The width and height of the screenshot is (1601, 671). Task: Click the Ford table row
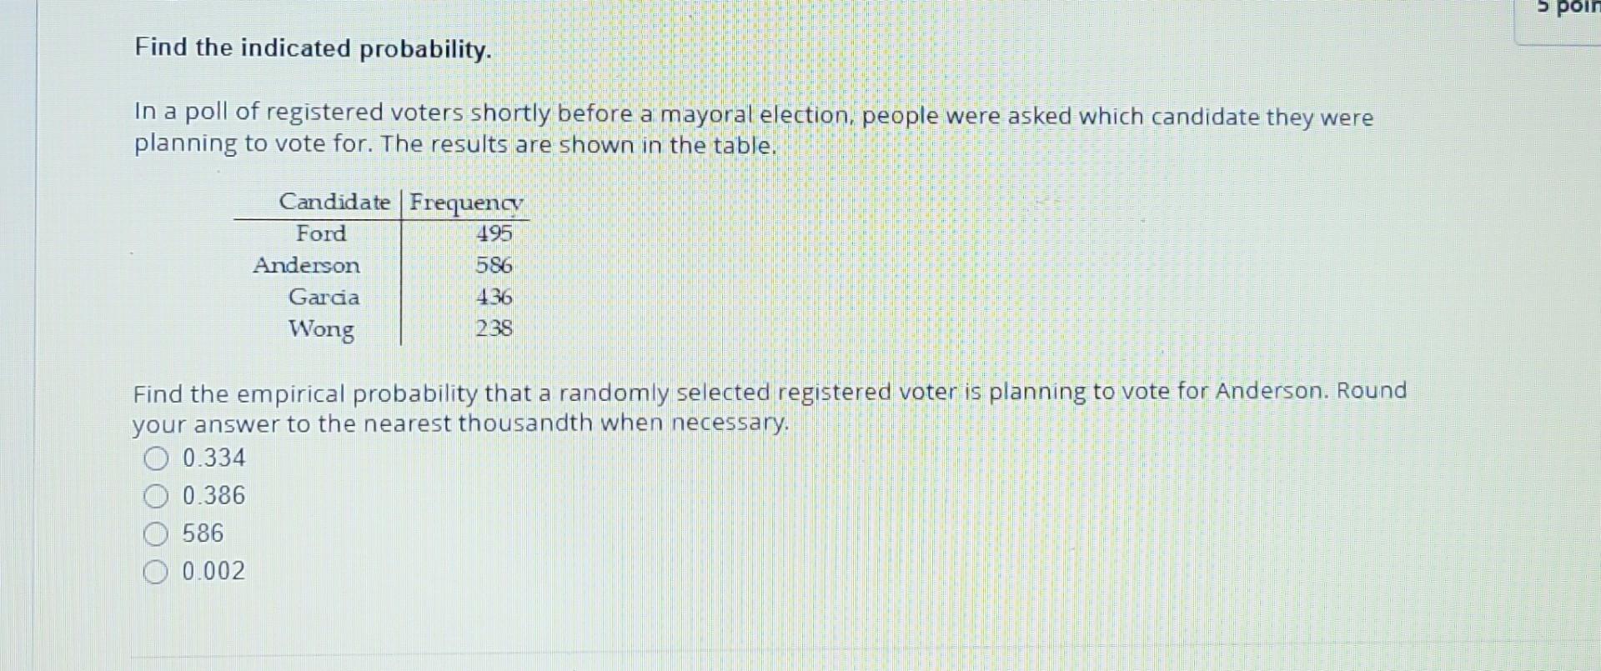pos(322,234)
